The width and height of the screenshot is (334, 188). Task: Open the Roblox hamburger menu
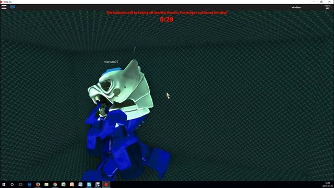(x=4, y=7)
